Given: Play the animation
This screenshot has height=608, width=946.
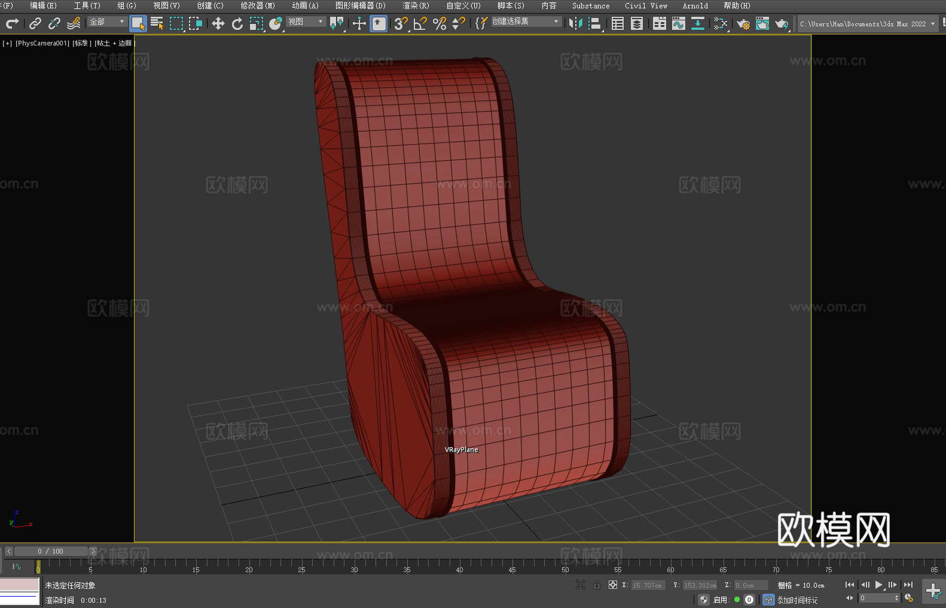Looking at the screenshot, I should [x=879, y=585].
